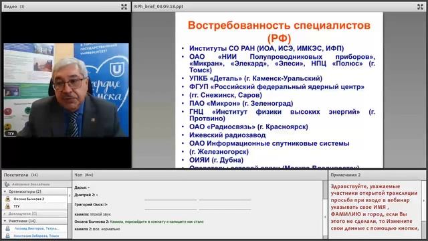This screenshot has height=241, width=428.
Task: Click slide bullet Ижевский радиозавод
Action: [227, 135]
